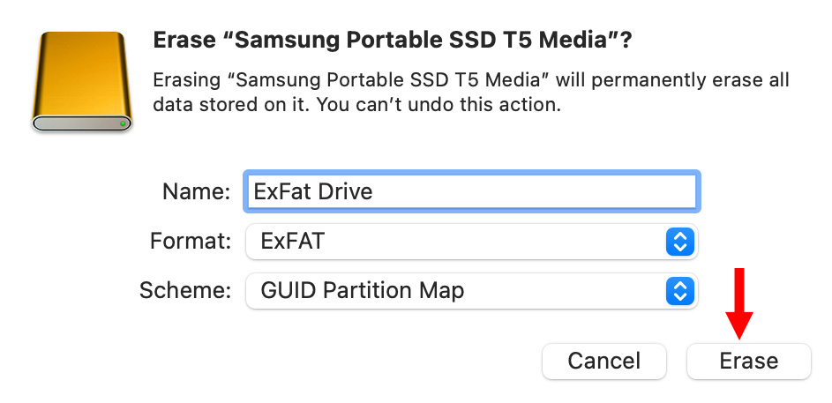Screen dimensions: 832x403
Task: Click the blue chevron arrows on Scheme popup
Action: click(679, 290)
